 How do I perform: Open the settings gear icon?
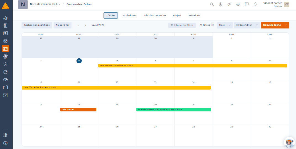tap(238, 4)
